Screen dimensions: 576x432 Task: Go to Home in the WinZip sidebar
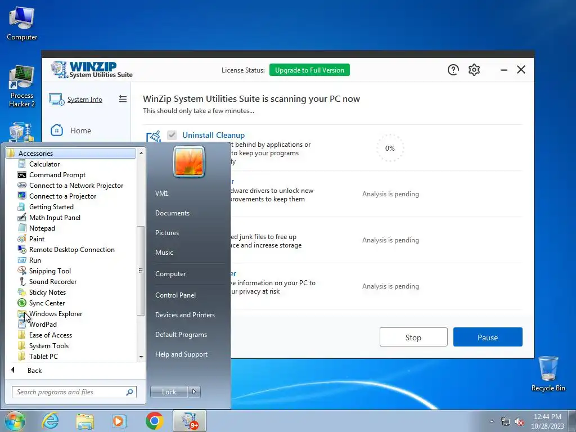click(80, 130)
